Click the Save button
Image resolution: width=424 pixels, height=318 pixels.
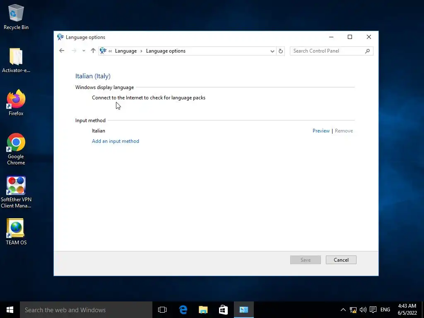click(x=306, y=260)
